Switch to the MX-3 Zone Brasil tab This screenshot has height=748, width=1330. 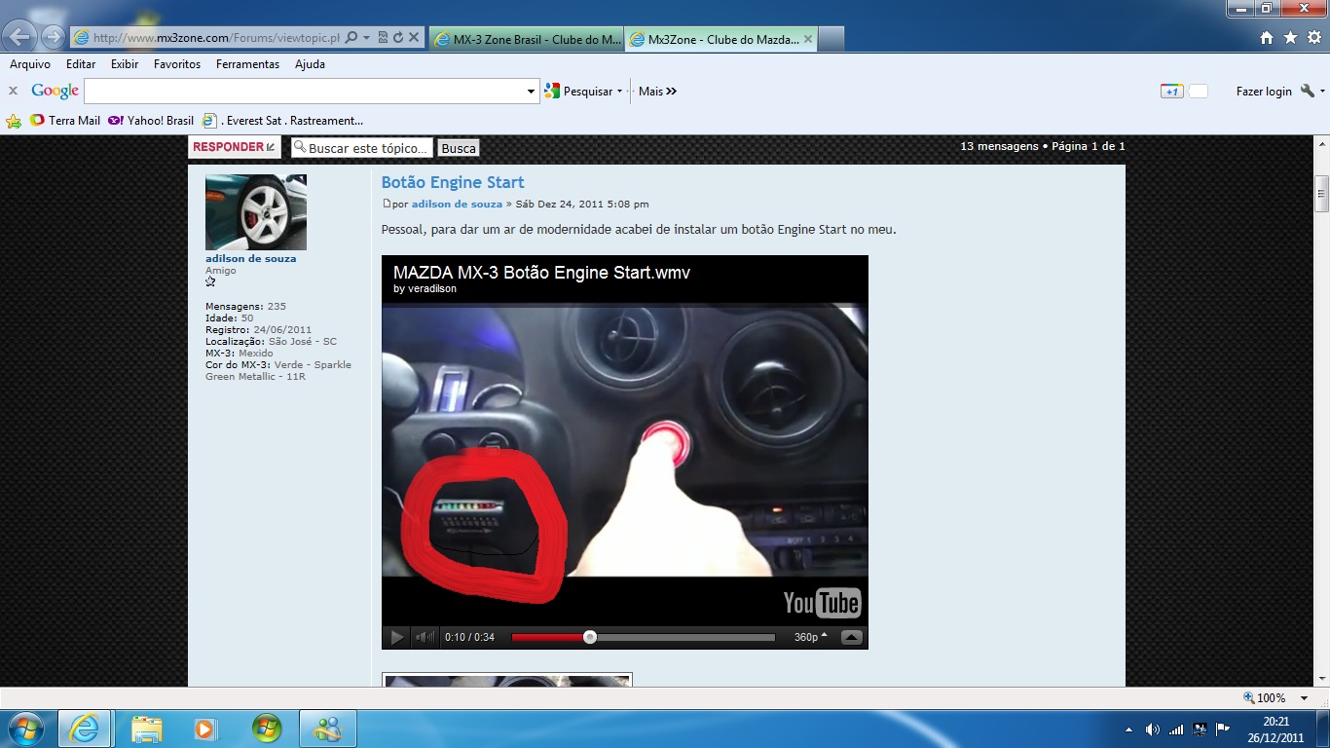click(x=526, y=40)
